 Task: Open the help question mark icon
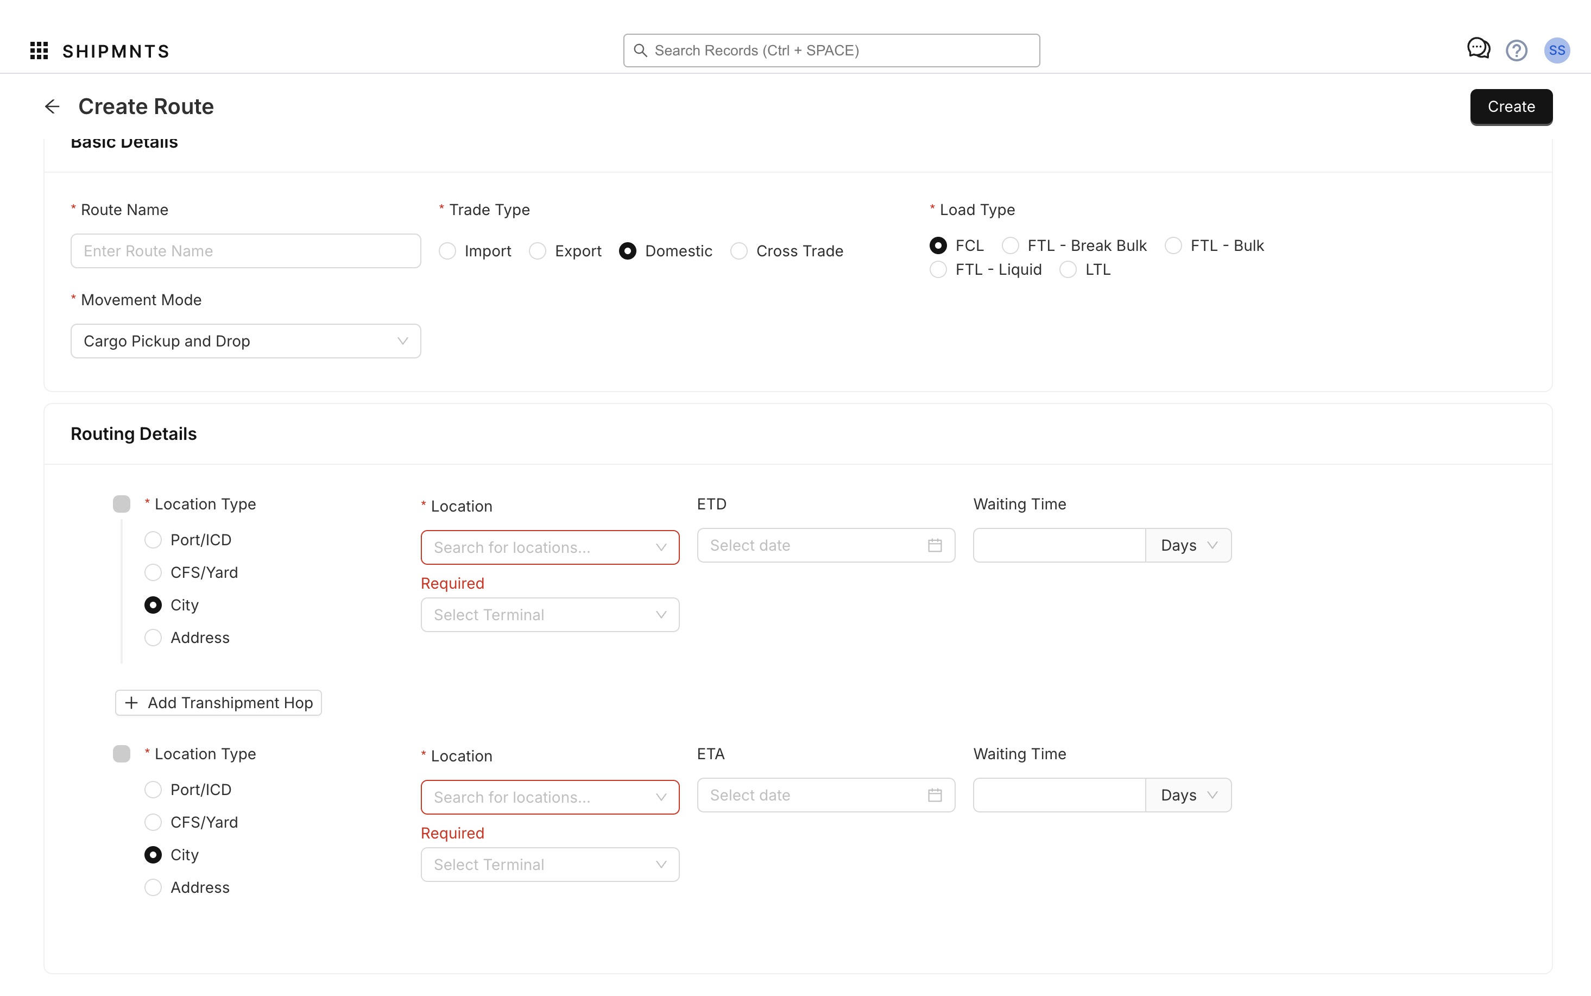(x=1517, y=51)
